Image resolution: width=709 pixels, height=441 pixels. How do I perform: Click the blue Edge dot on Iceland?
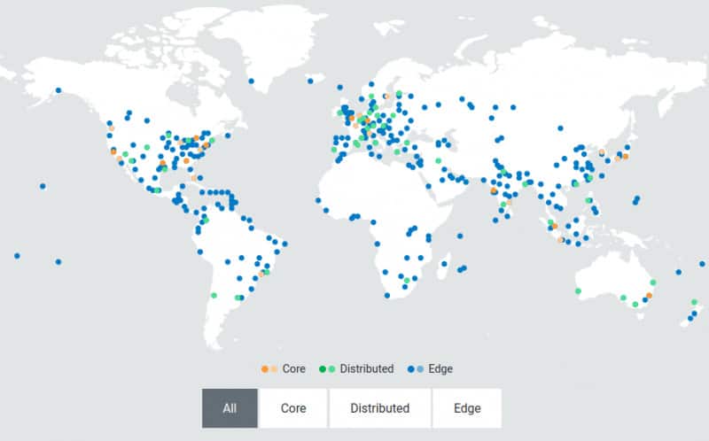(x=311, y=79)
